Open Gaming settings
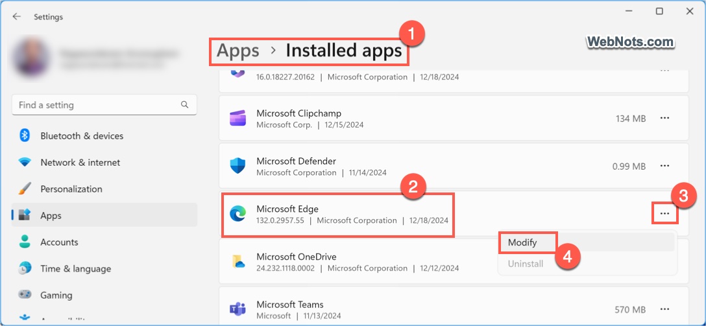The image size is (706, 326). 104,295
